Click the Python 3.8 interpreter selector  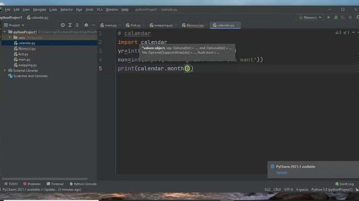[332, 190]
